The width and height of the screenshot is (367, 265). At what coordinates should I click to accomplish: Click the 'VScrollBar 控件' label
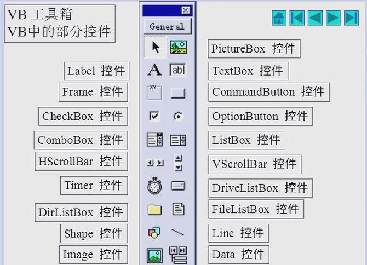[x=255, y=164]
